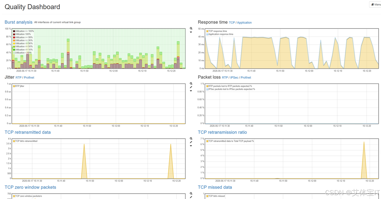Click the zoom magnifier beside Burst analysis chart
This screenshot has height=199, width=381.
point(191,29)
